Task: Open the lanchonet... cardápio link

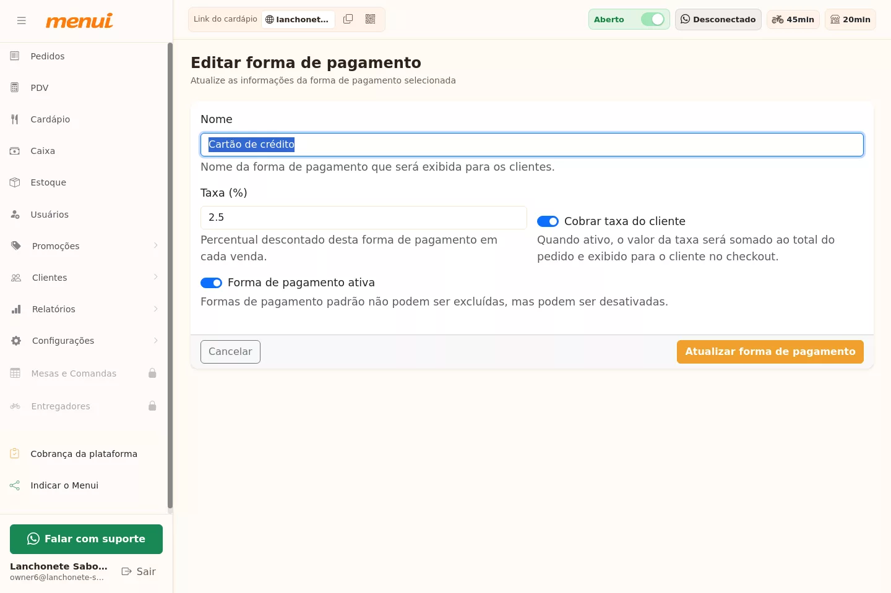Action: click(x=298, y=19)
